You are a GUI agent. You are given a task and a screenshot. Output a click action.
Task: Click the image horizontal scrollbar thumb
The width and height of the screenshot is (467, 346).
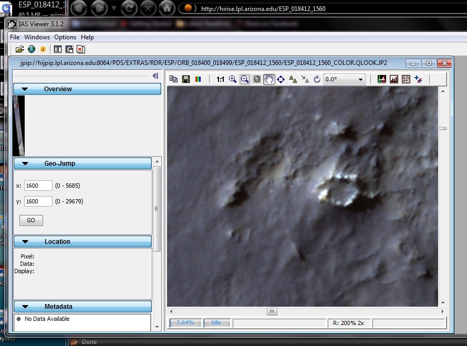click(x=272, y=311)
